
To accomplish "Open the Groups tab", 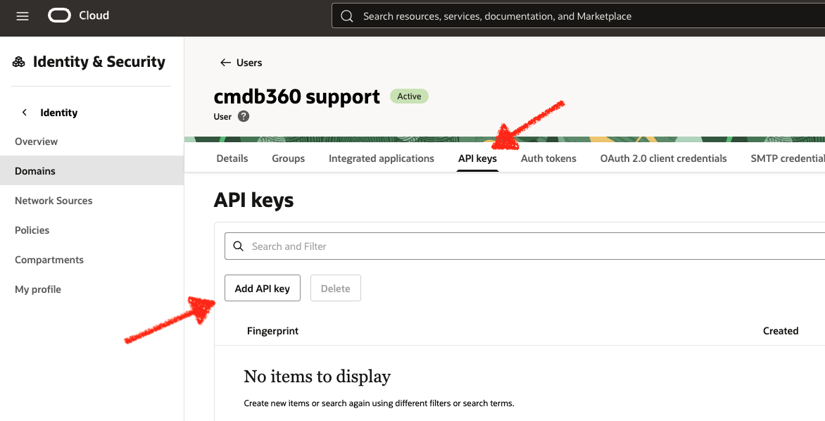I will pos(289,158).
